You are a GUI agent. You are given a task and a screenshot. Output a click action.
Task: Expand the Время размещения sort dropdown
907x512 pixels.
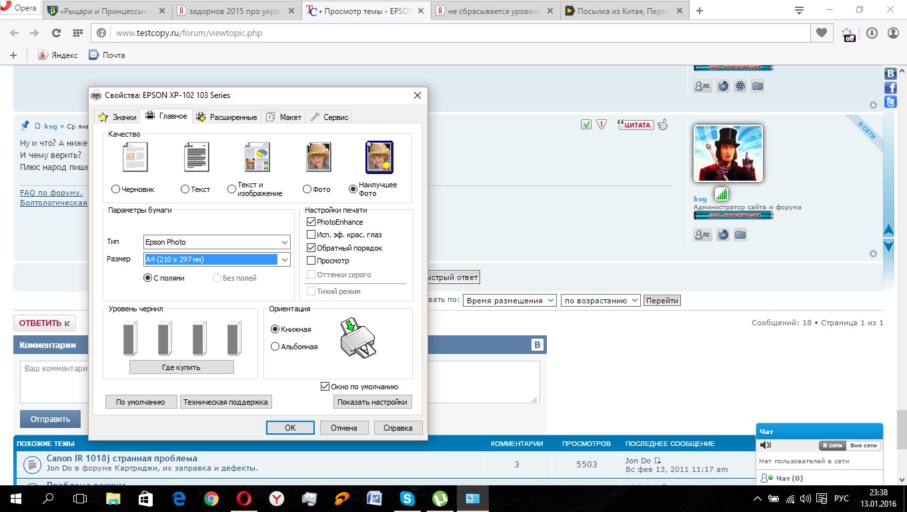tap(510, 301)
